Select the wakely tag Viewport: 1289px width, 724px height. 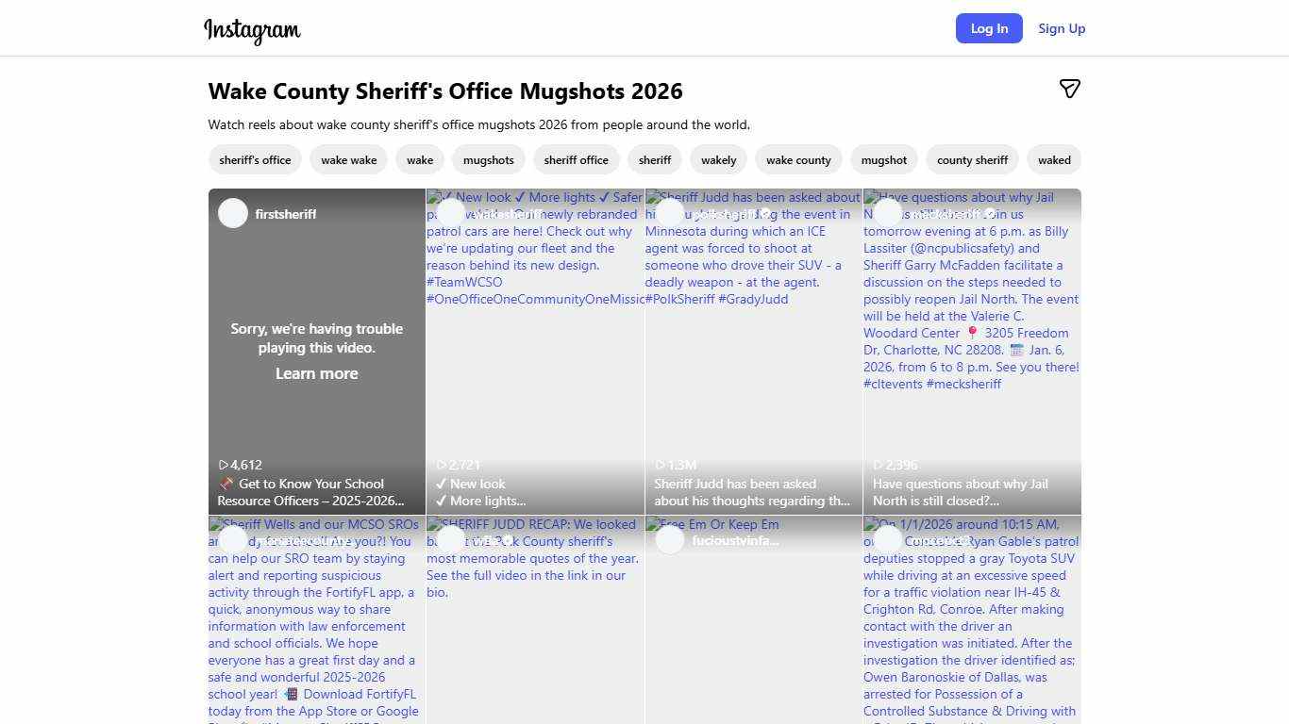pos(718,159)
